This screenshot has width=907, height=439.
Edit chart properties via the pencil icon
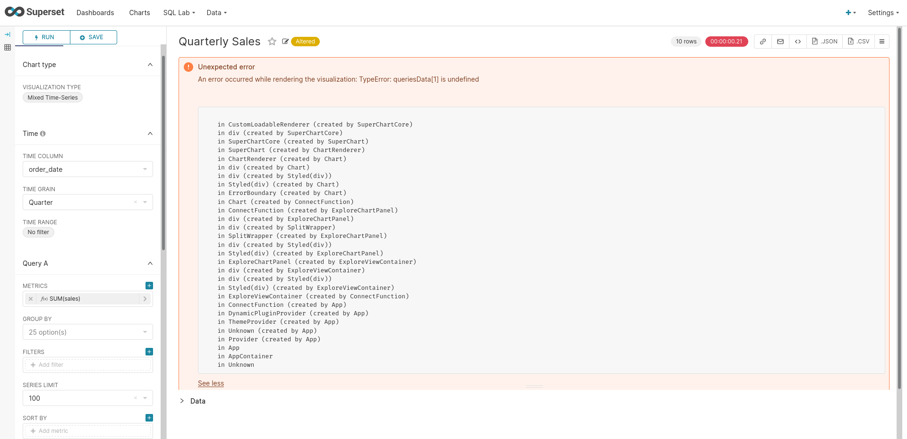[x=285, y=42]
